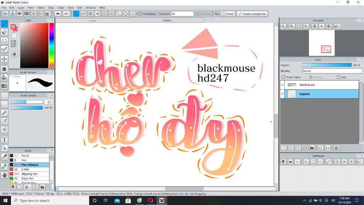The image size is (364, 205).
Task: Select the Brush tool in left toolbar
Action: pyautogui.click(x=4, y=23)
